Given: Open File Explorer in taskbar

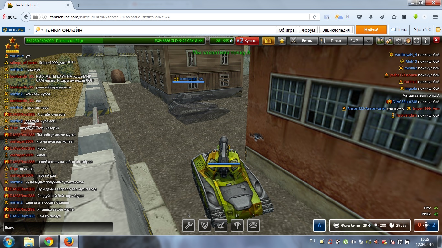Looking at the screenshot, I should pyautogui.click(x=29, y=242).
